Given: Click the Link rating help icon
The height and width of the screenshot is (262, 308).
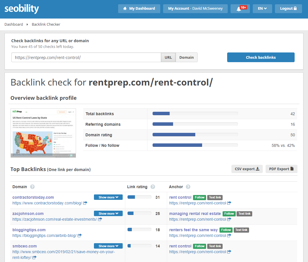Looking at the screenshot, I should click(x=153, y=187).
